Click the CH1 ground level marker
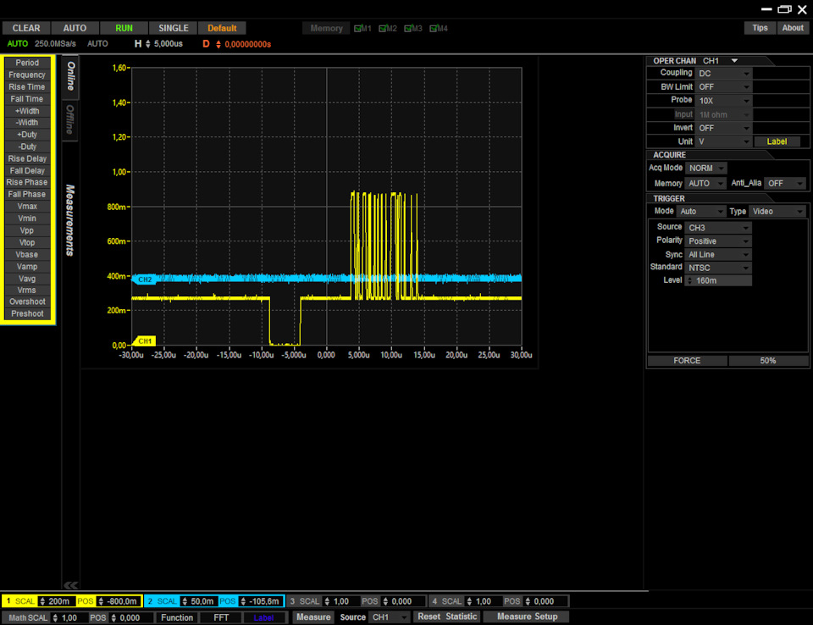The width and height of the screenshot is (813, 625). pos(144,341)
